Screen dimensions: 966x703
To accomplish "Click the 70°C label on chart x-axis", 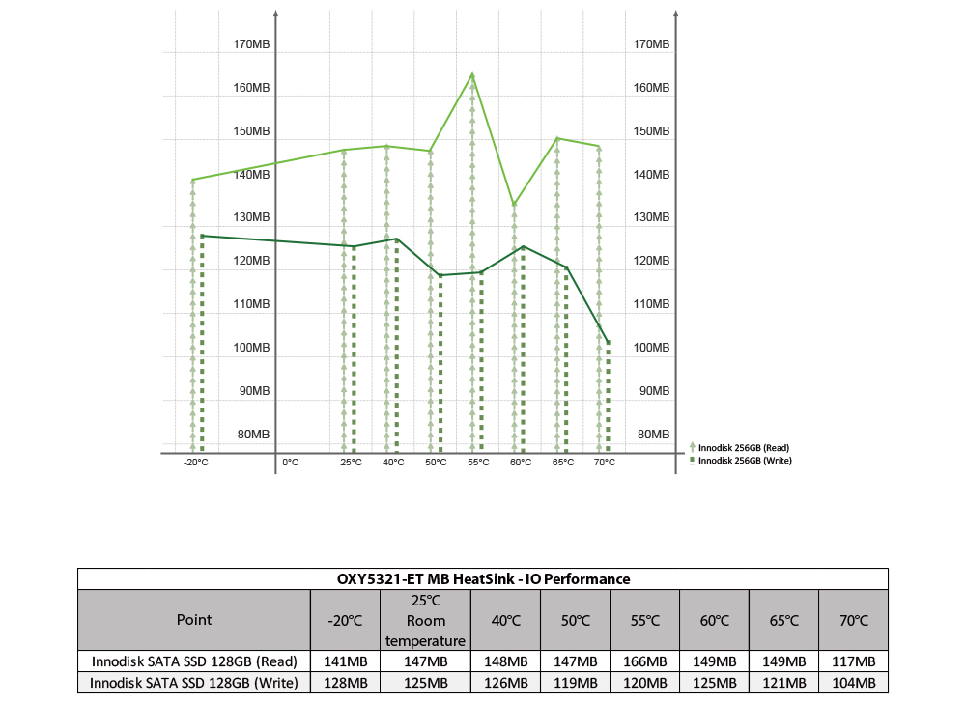I will click(605, 463).
